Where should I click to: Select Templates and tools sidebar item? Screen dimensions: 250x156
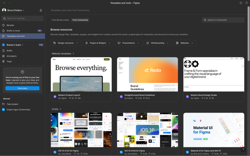coord(22,36)
